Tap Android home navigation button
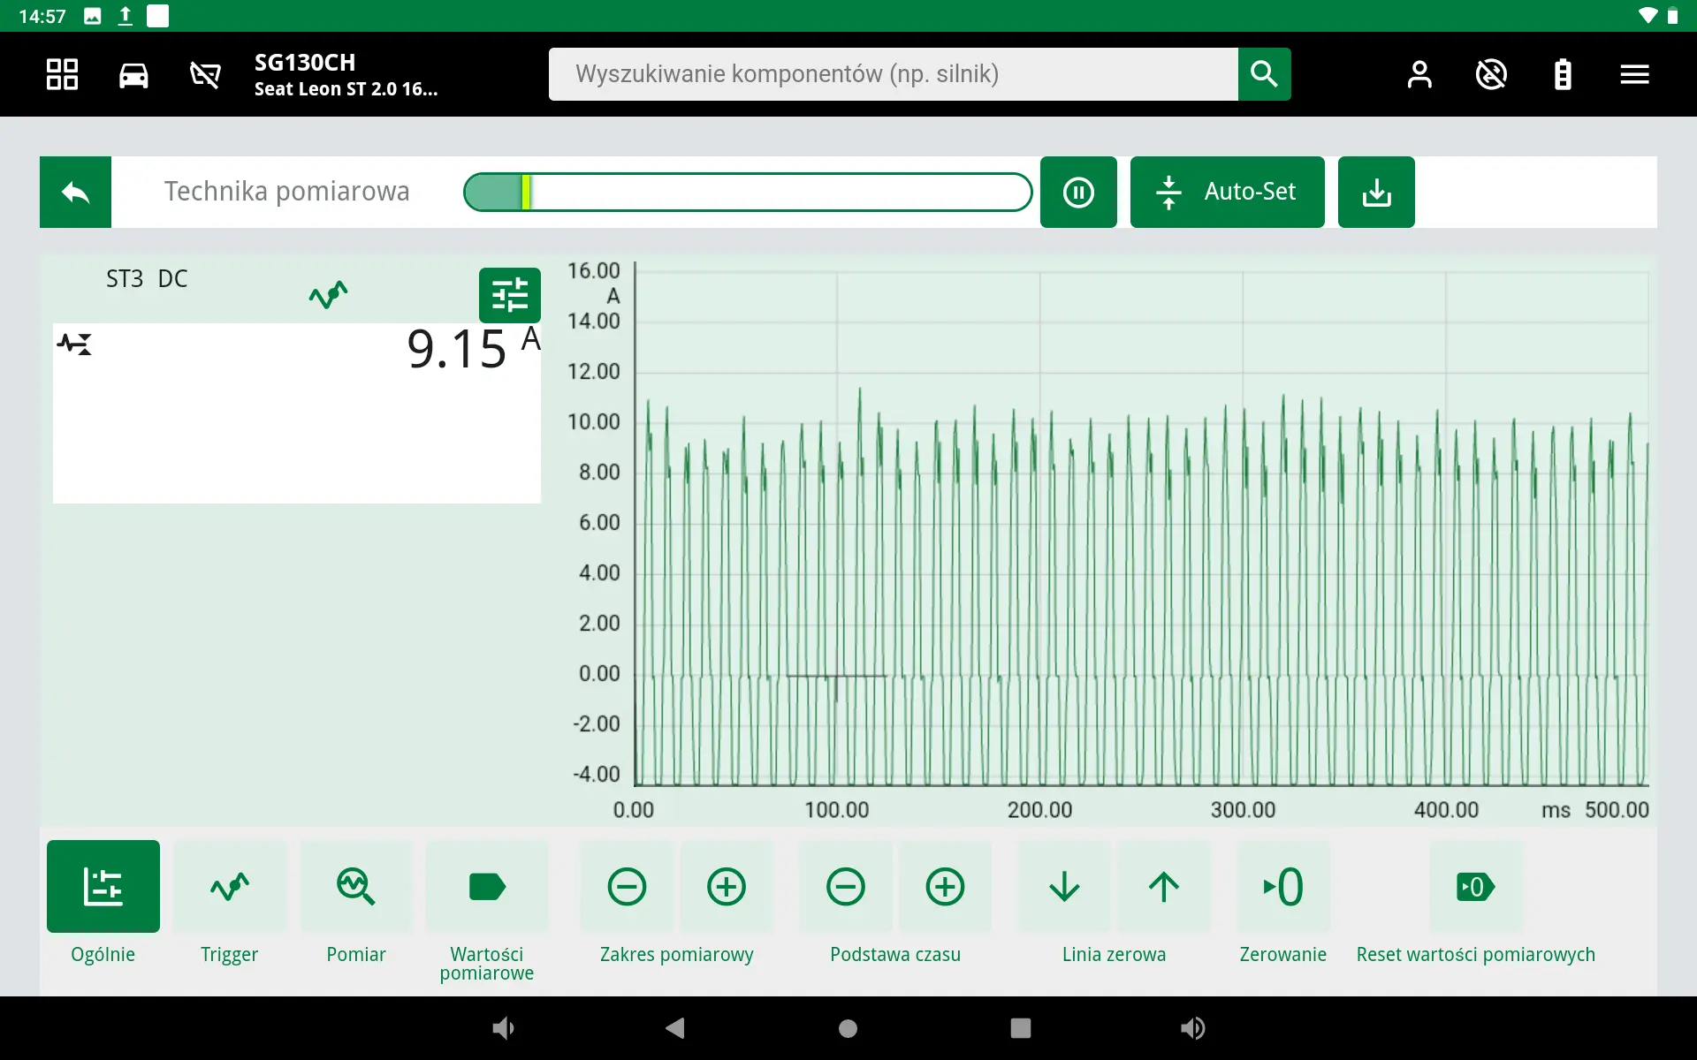This screenshot has height=1060, width=1697. point(848,1028)
